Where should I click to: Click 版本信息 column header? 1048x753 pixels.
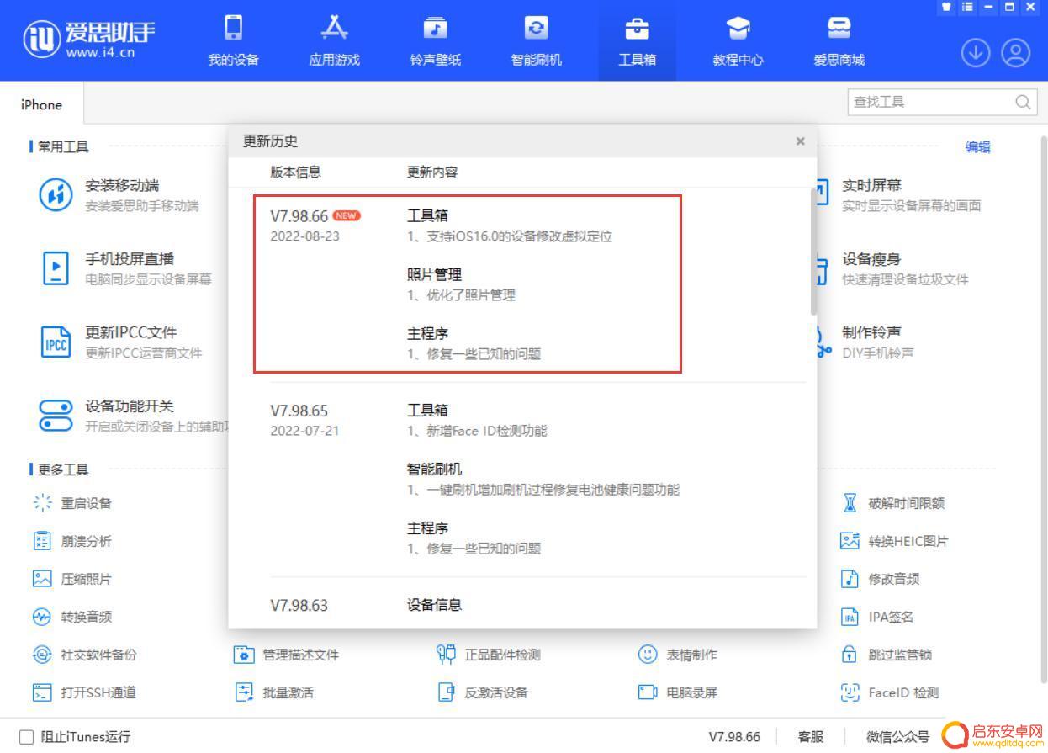point(295,172)
